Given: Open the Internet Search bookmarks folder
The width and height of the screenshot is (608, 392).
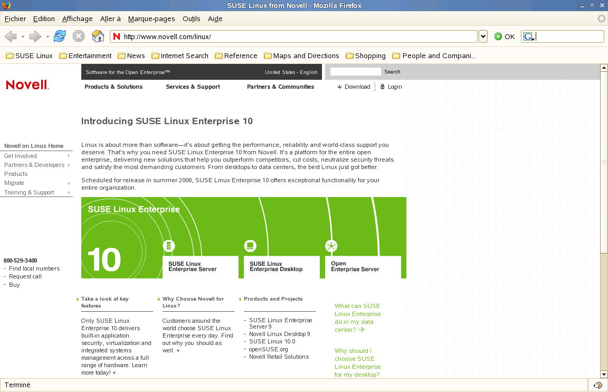Looking at the screenshot, I should pos(180,56).
